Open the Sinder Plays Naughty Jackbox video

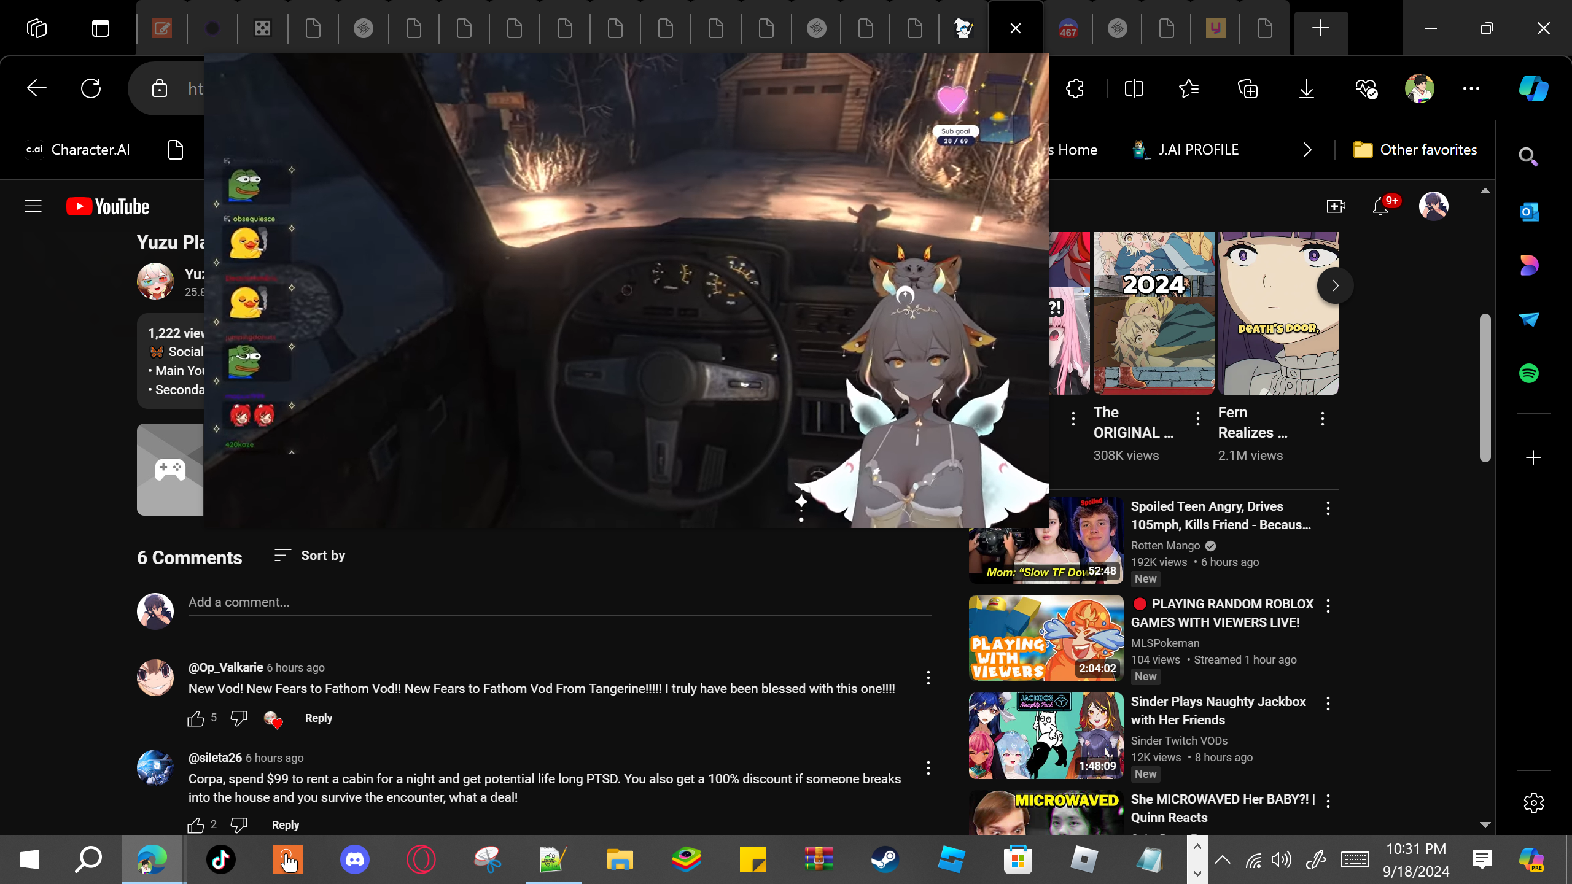[x=1218, y=710]
